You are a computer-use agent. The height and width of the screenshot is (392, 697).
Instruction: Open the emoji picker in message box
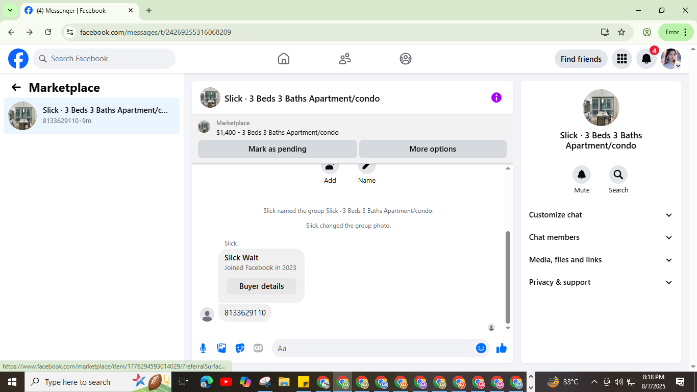coord(481,348)
